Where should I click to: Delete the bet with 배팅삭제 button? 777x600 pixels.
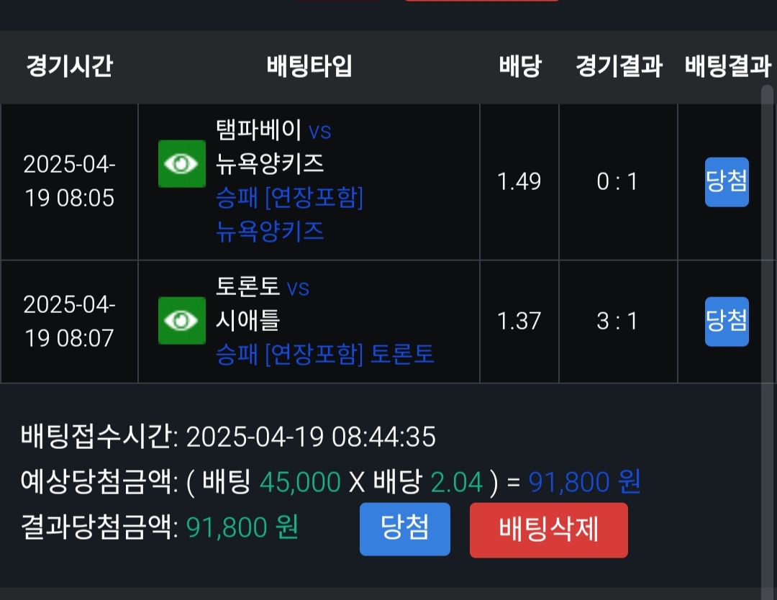548,530
